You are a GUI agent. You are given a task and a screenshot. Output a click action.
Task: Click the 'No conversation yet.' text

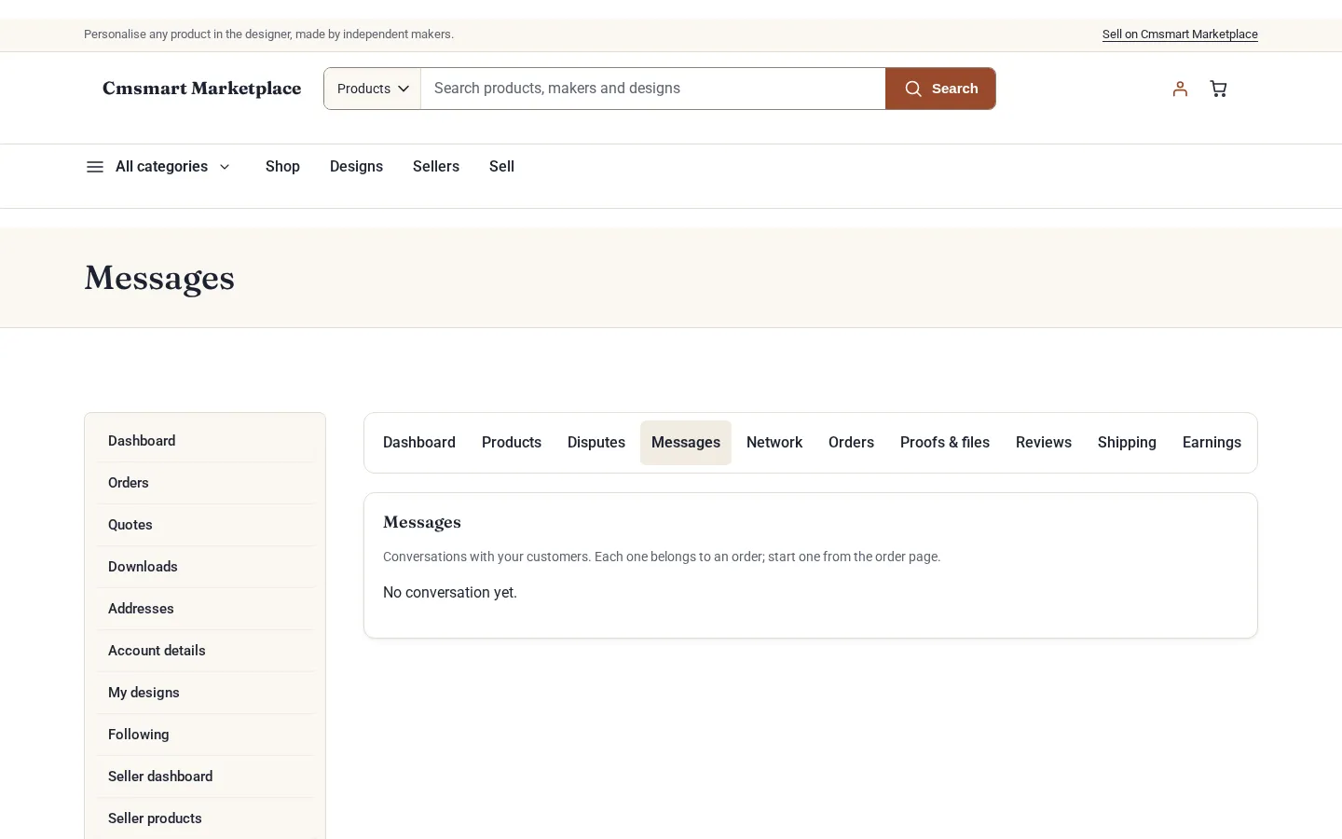[450, 593]
